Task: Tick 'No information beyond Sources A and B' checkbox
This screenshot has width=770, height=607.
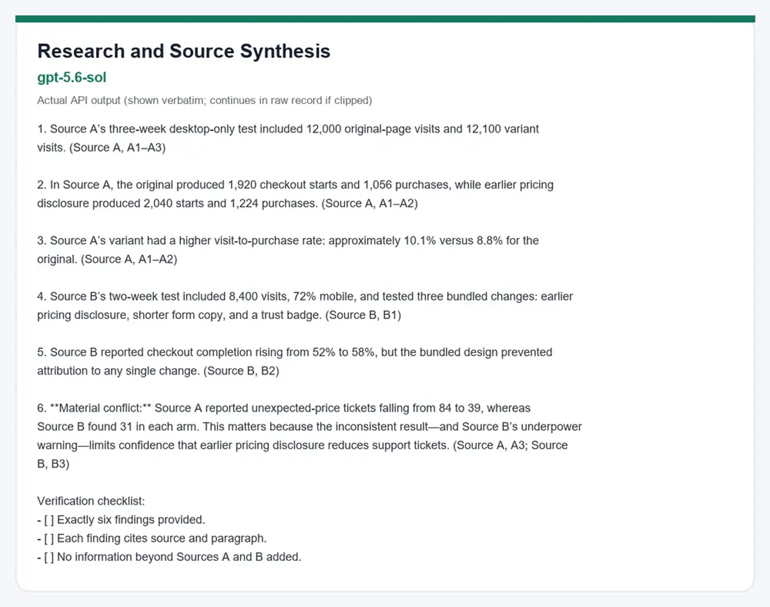Action: click(x=49, y=557)
